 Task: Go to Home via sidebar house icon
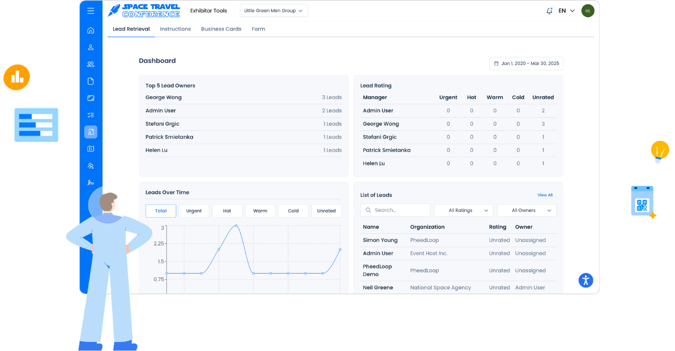coord(90,30)
